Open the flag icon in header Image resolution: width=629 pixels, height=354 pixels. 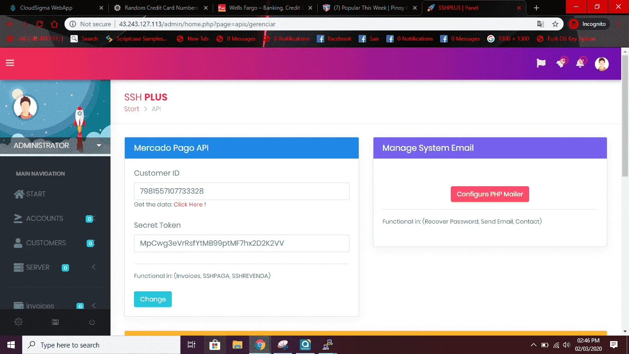point(541,64)
